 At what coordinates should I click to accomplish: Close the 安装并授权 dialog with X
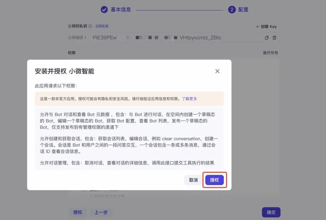click(x=217, y=71)
